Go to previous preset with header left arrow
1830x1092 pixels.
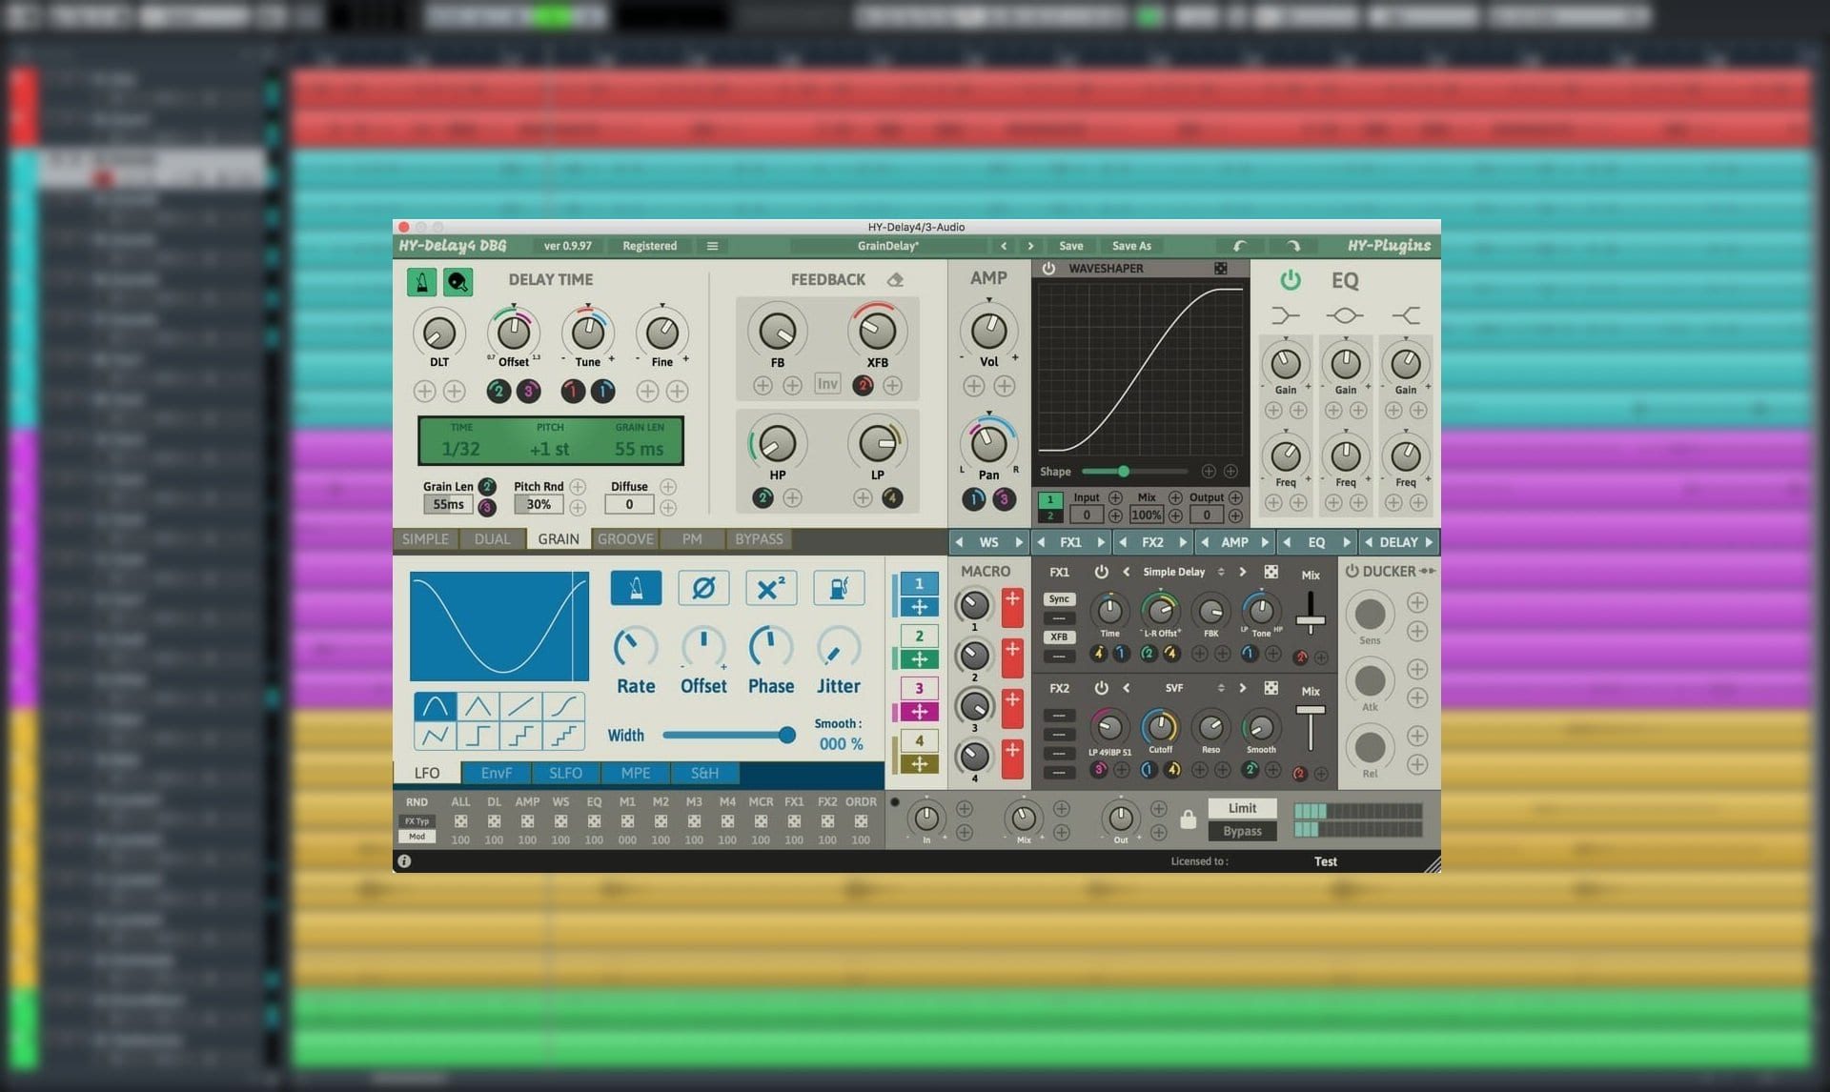tap(1004, 246)
